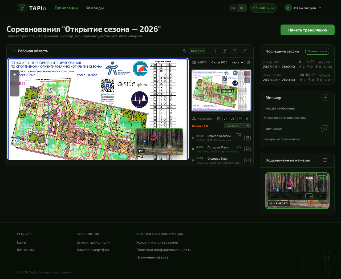This screenshot has width=341, height=279.
Task: Toggle camera sound speaker icon
Action: pyautogui.click(x=325, y=129)
